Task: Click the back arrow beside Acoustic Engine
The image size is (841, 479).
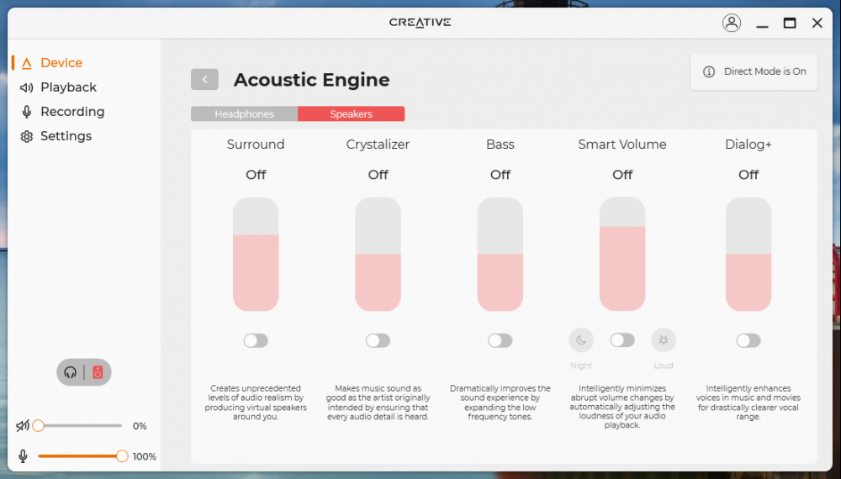Action: point(204,80)
